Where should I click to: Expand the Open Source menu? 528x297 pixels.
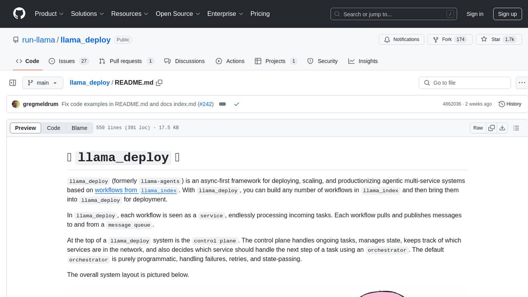tap(178, 14)
